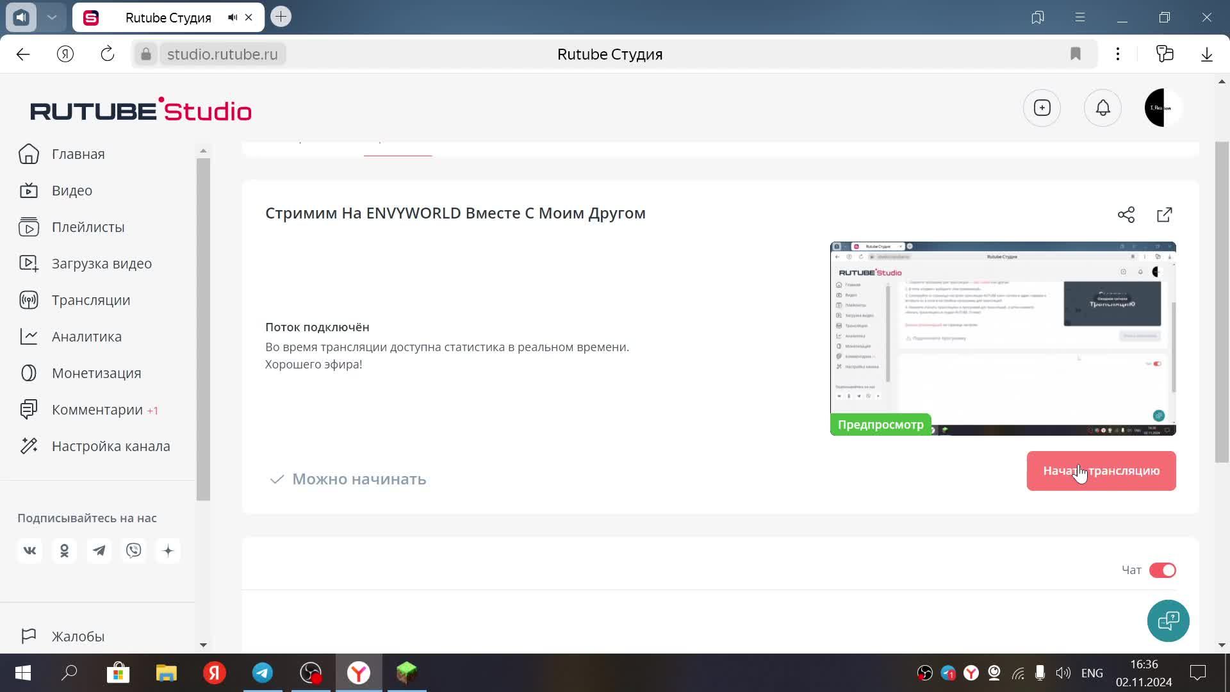Screen dimensions: 1230x692
Task: Open the browser extensions icon
Action: coord(1165,54)
